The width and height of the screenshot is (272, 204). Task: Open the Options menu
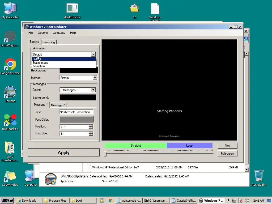[43, 33]
